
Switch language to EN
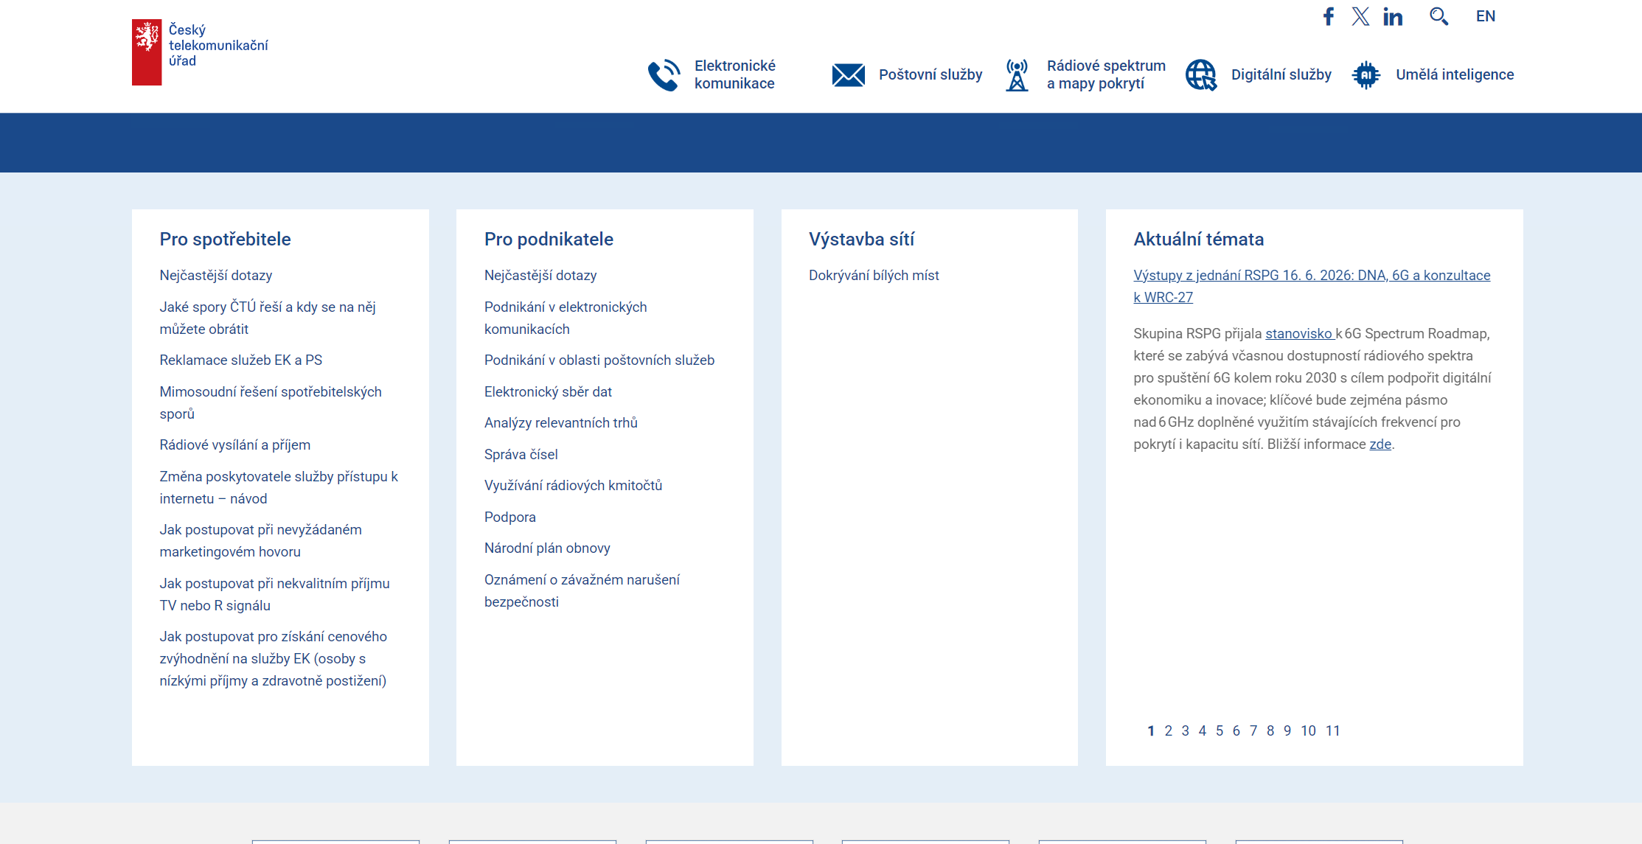(1486, 16)
